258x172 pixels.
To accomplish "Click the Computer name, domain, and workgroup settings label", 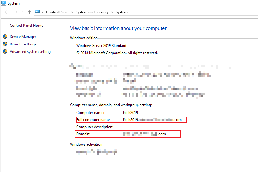I will tap(111, 105).
